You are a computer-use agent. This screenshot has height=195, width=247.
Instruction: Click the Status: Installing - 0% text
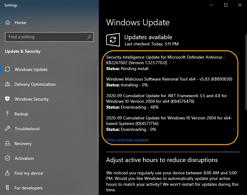click(127, 85)
